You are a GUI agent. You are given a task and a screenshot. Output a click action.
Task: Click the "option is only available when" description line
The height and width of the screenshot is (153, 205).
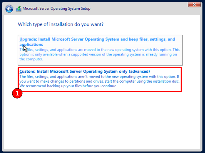pyautogui.click(x=98, y=54)
